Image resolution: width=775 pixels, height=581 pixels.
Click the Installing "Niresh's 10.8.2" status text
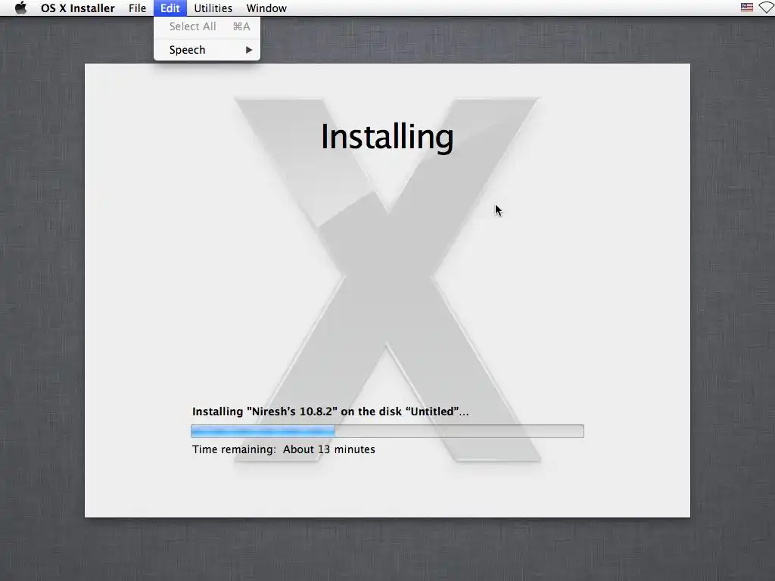click(x=330, y=412)
